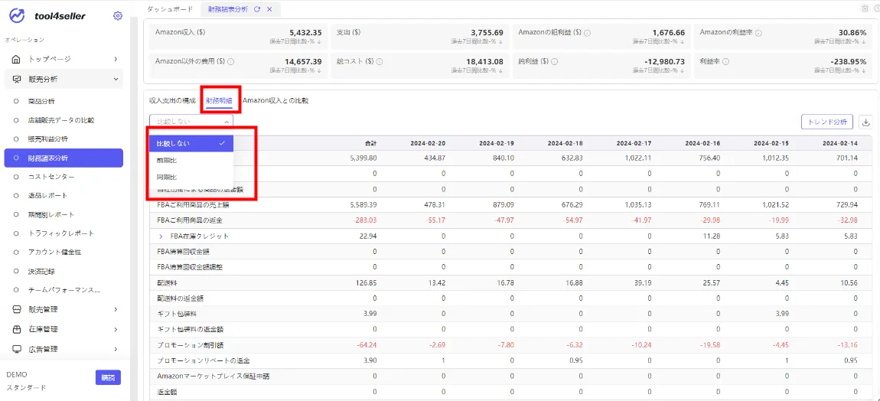This screenshot has height=401, width=880.
Task: Click the 純利益 -12,980.73 value
Action: click(x=663, y=62)
